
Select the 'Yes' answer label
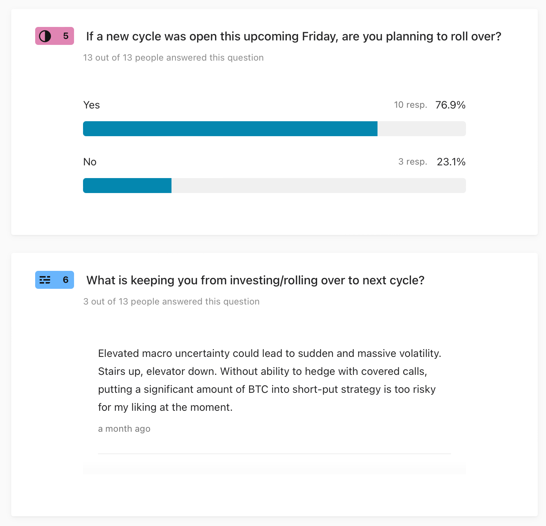click(x=92, y=105)
